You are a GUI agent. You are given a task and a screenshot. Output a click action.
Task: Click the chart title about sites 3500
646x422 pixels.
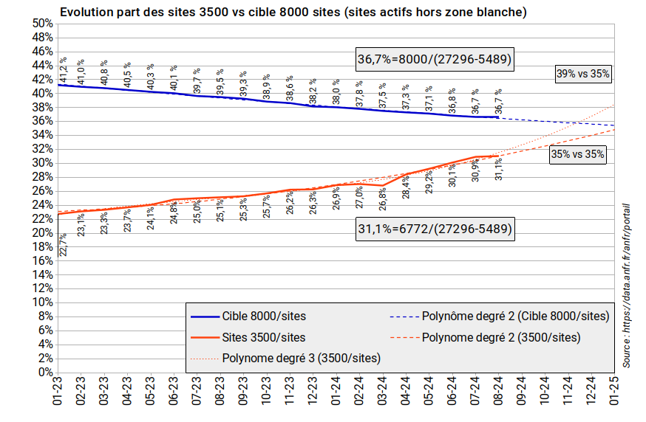[x=292, y=13]
